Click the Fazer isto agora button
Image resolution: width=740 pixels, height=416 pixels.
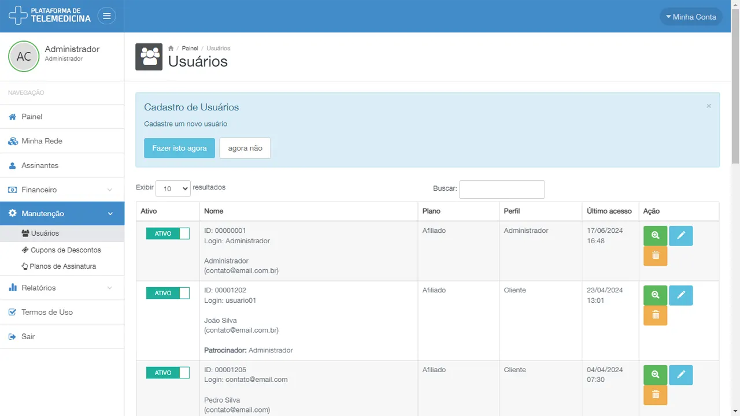coord(179,148)
